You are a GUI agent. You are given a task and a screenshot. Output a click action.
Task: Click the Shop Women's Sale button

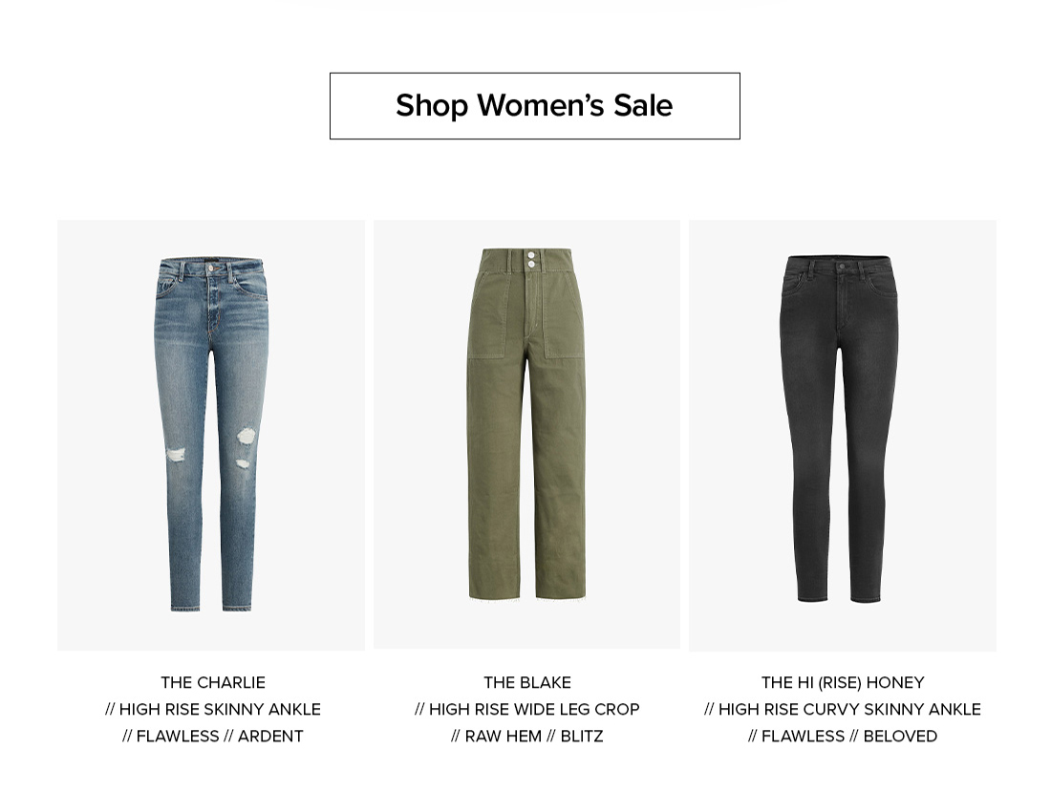pos(534,106)
